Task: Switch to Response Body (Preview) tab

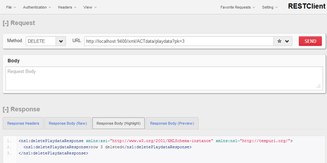Action: (172, 123)
